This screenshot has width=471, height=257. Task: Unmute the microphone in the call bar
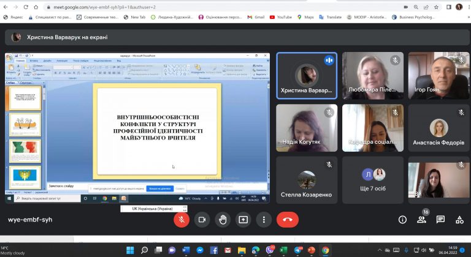coord(181,220)
